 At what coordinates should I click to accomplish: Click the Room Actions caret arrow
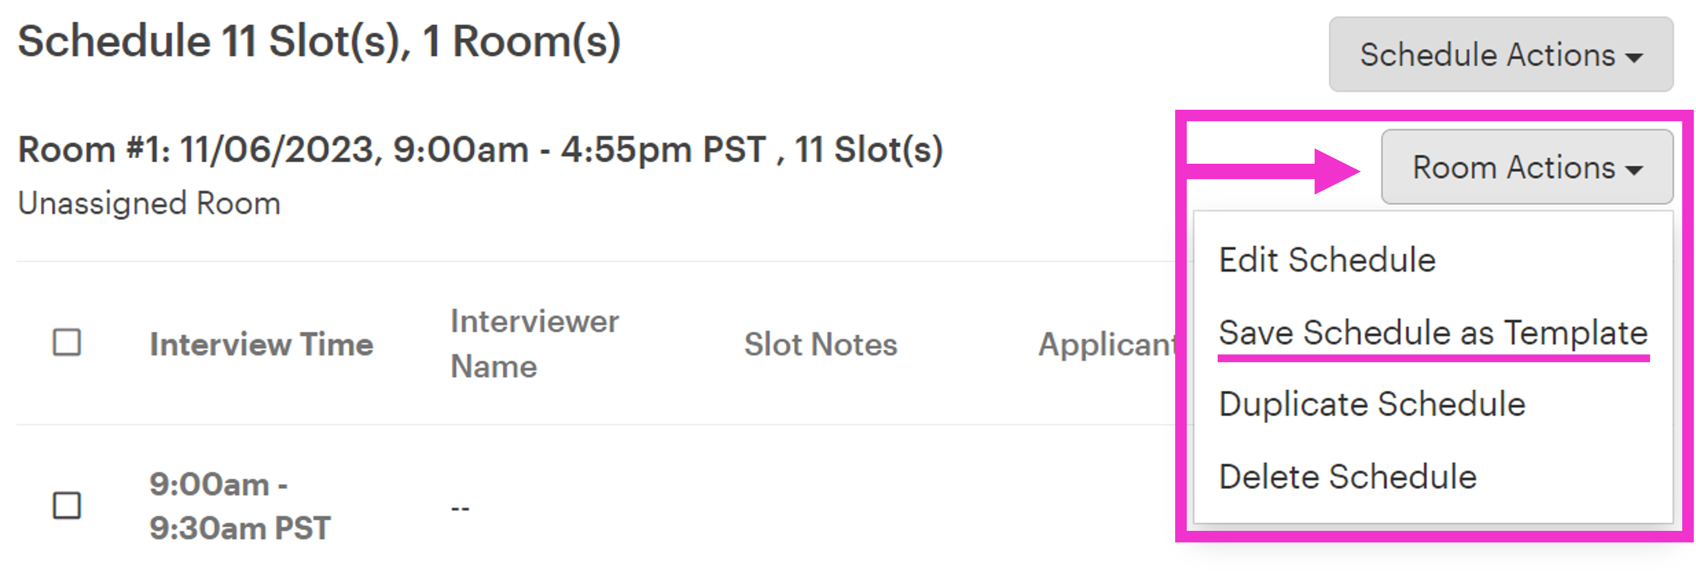click(1634, 170)
